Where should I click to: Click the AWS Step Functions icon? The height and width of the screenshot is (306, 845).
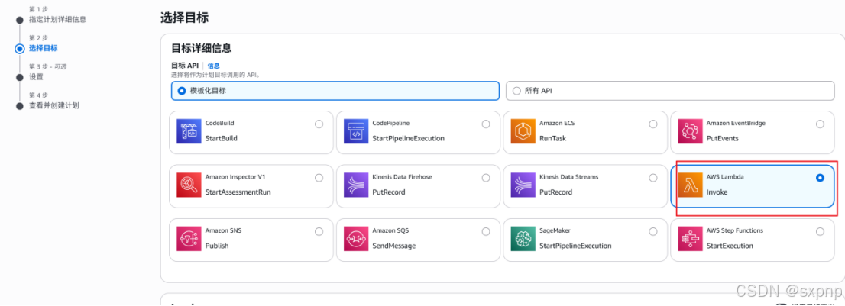[x=690, y=239]
